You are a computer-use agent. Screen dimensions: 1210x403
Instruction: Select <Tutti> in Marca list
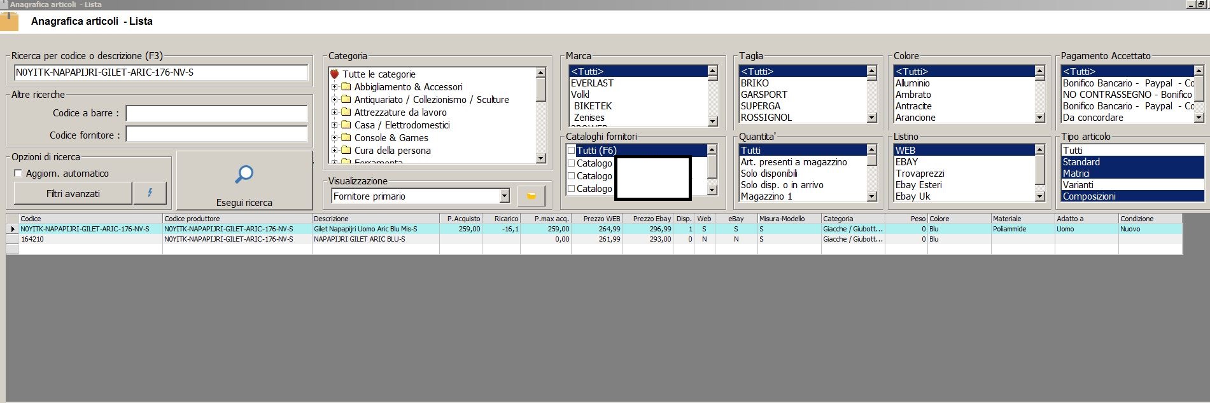pos(638,72)
